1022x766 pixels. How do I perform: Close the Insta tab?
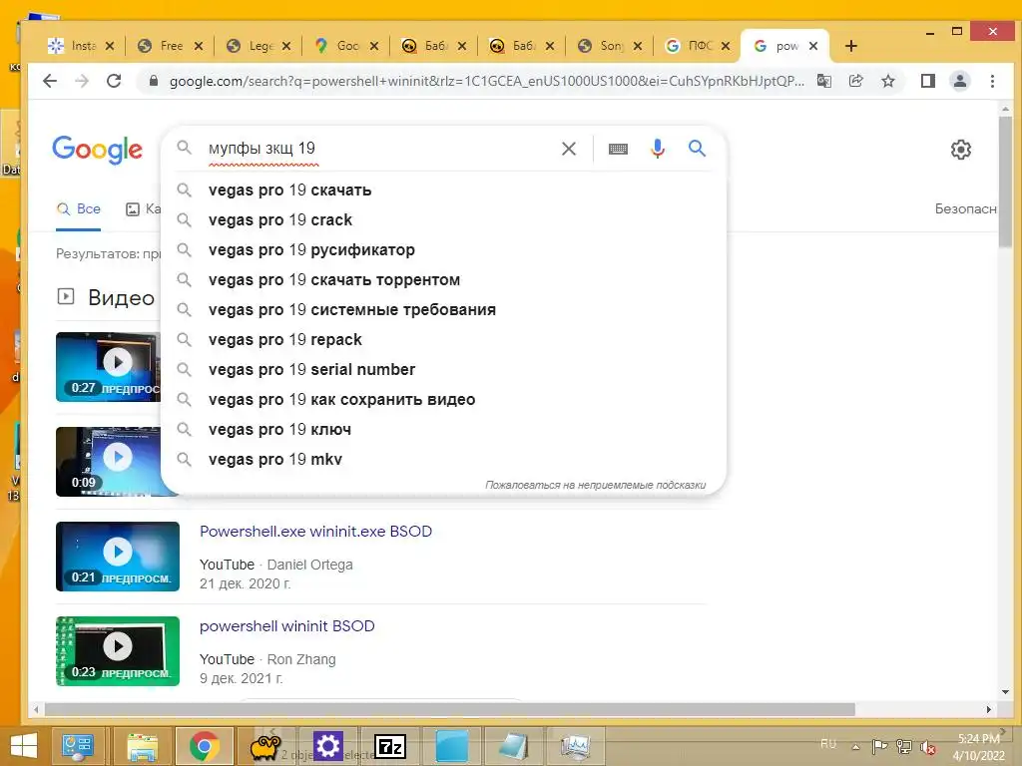pyautogui.click(x=110, y=46)
